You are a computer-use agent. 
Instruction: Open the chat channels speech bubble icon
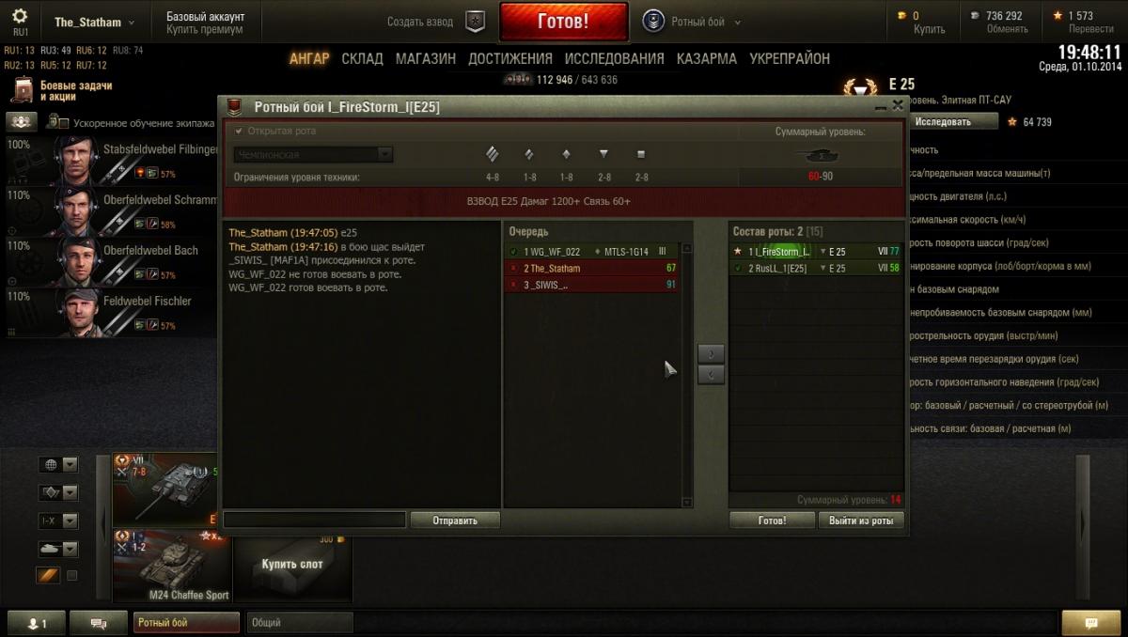(100, 623)
